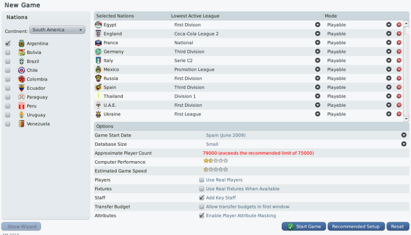Open the Database Size dropdown arrow
Image resolution: width=411 pixels, height=235 pixels.
pyautogui.click(x=404, y=144)
